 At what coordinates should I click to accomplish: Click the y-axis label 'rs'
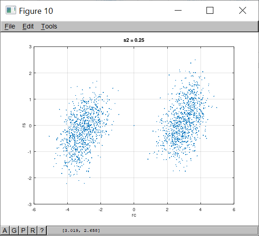[24, 125]
